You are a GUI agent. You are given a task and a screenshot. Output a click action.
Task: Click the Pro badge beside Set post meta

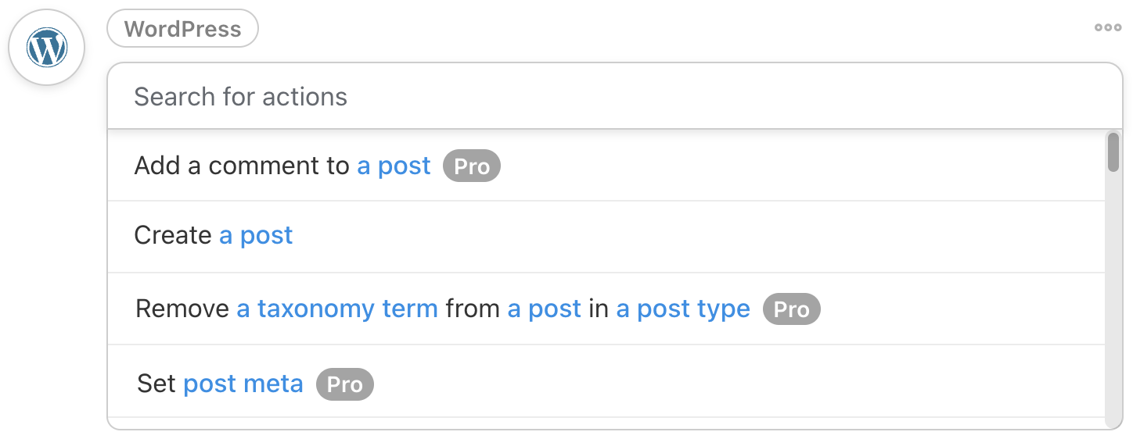click(344, 384)
